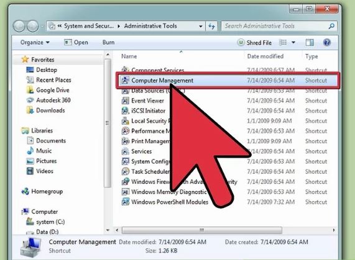Select the Computer Management shortcut icon
Viewport: 355px width, 260px height.
coord(125,80)
